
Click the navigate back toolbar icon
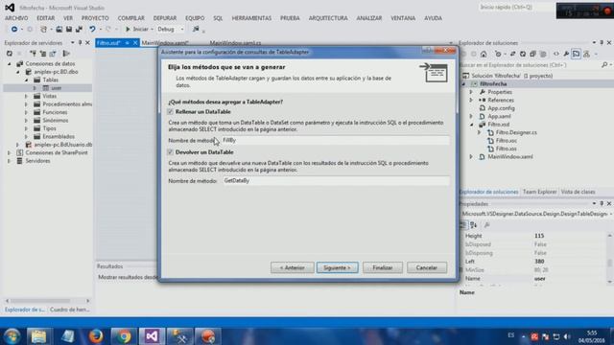click(x=14, y=29)
